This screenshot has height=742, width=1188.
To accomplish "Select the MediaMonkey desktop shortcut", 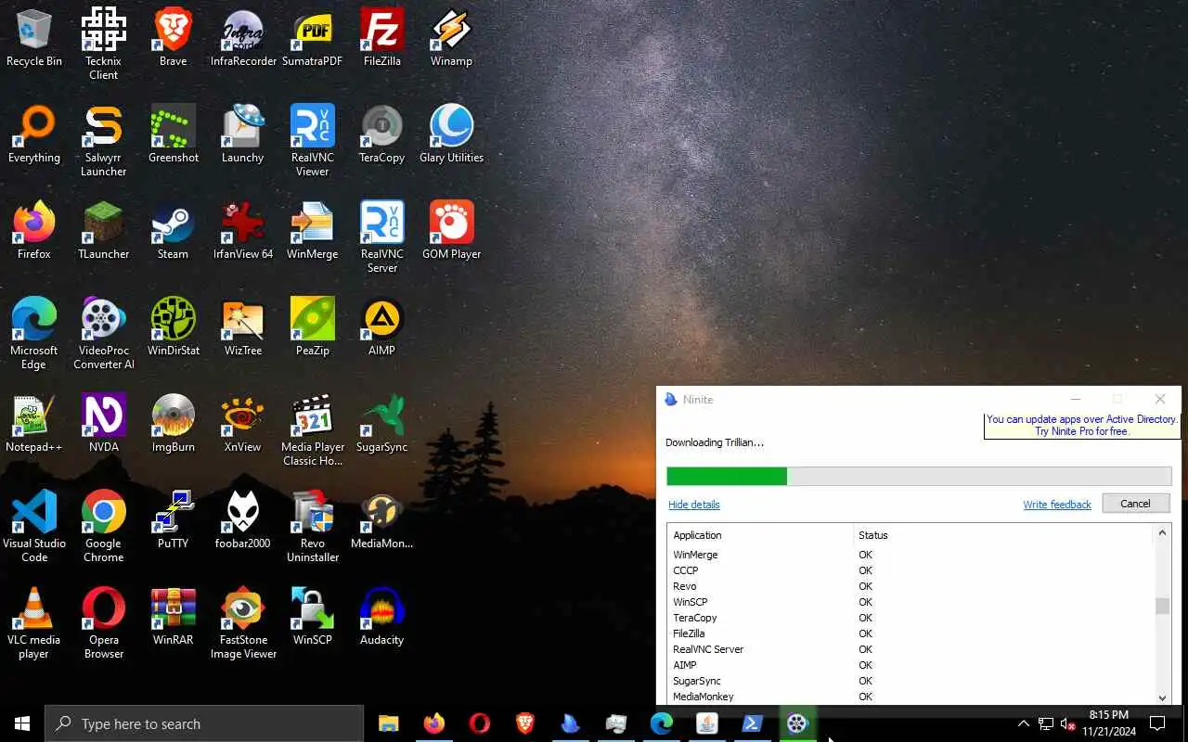I will click(x=382, y=521).
